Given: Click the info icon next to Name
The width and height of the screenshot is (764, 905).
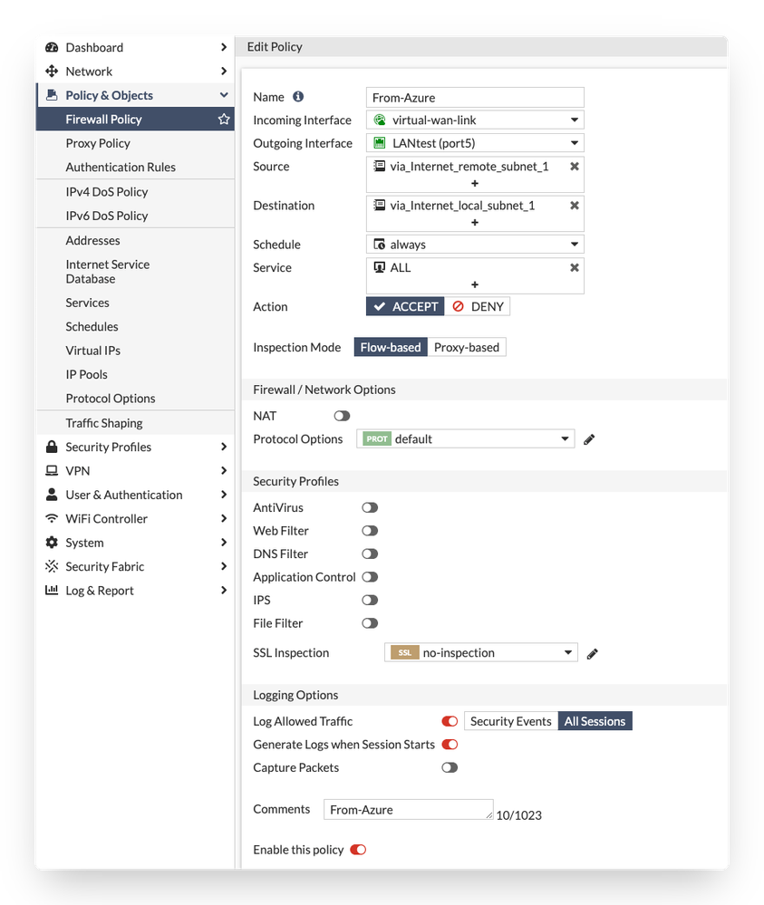Looking at the screenshot, I should coord(298,97).
